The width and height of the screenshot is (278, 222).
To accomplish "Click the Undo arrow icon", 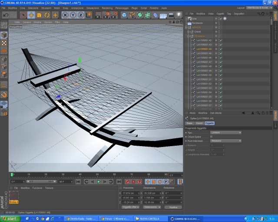I will coord(6,15).
